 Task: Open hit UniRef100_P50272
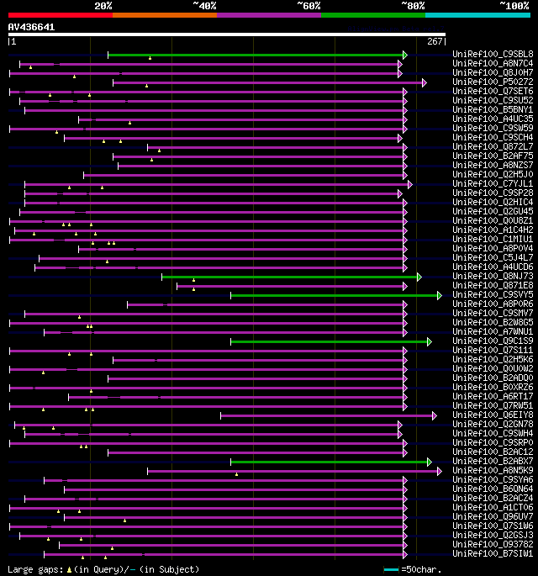pos(493,82)
